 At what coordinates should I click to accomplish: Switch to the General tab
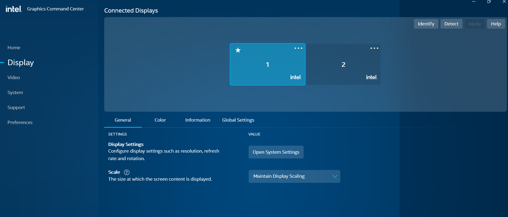point(123,120)
